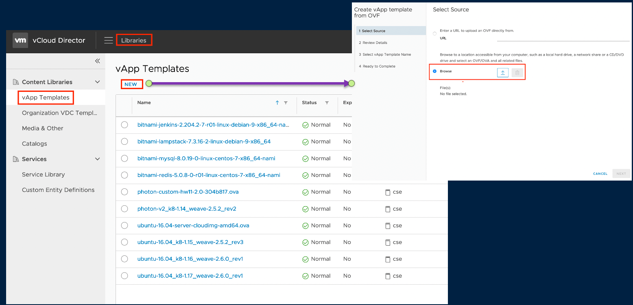Select radio for bitnami-lampstack template row
This screenshot has height=305, width=633.
(x=124, y=142)
